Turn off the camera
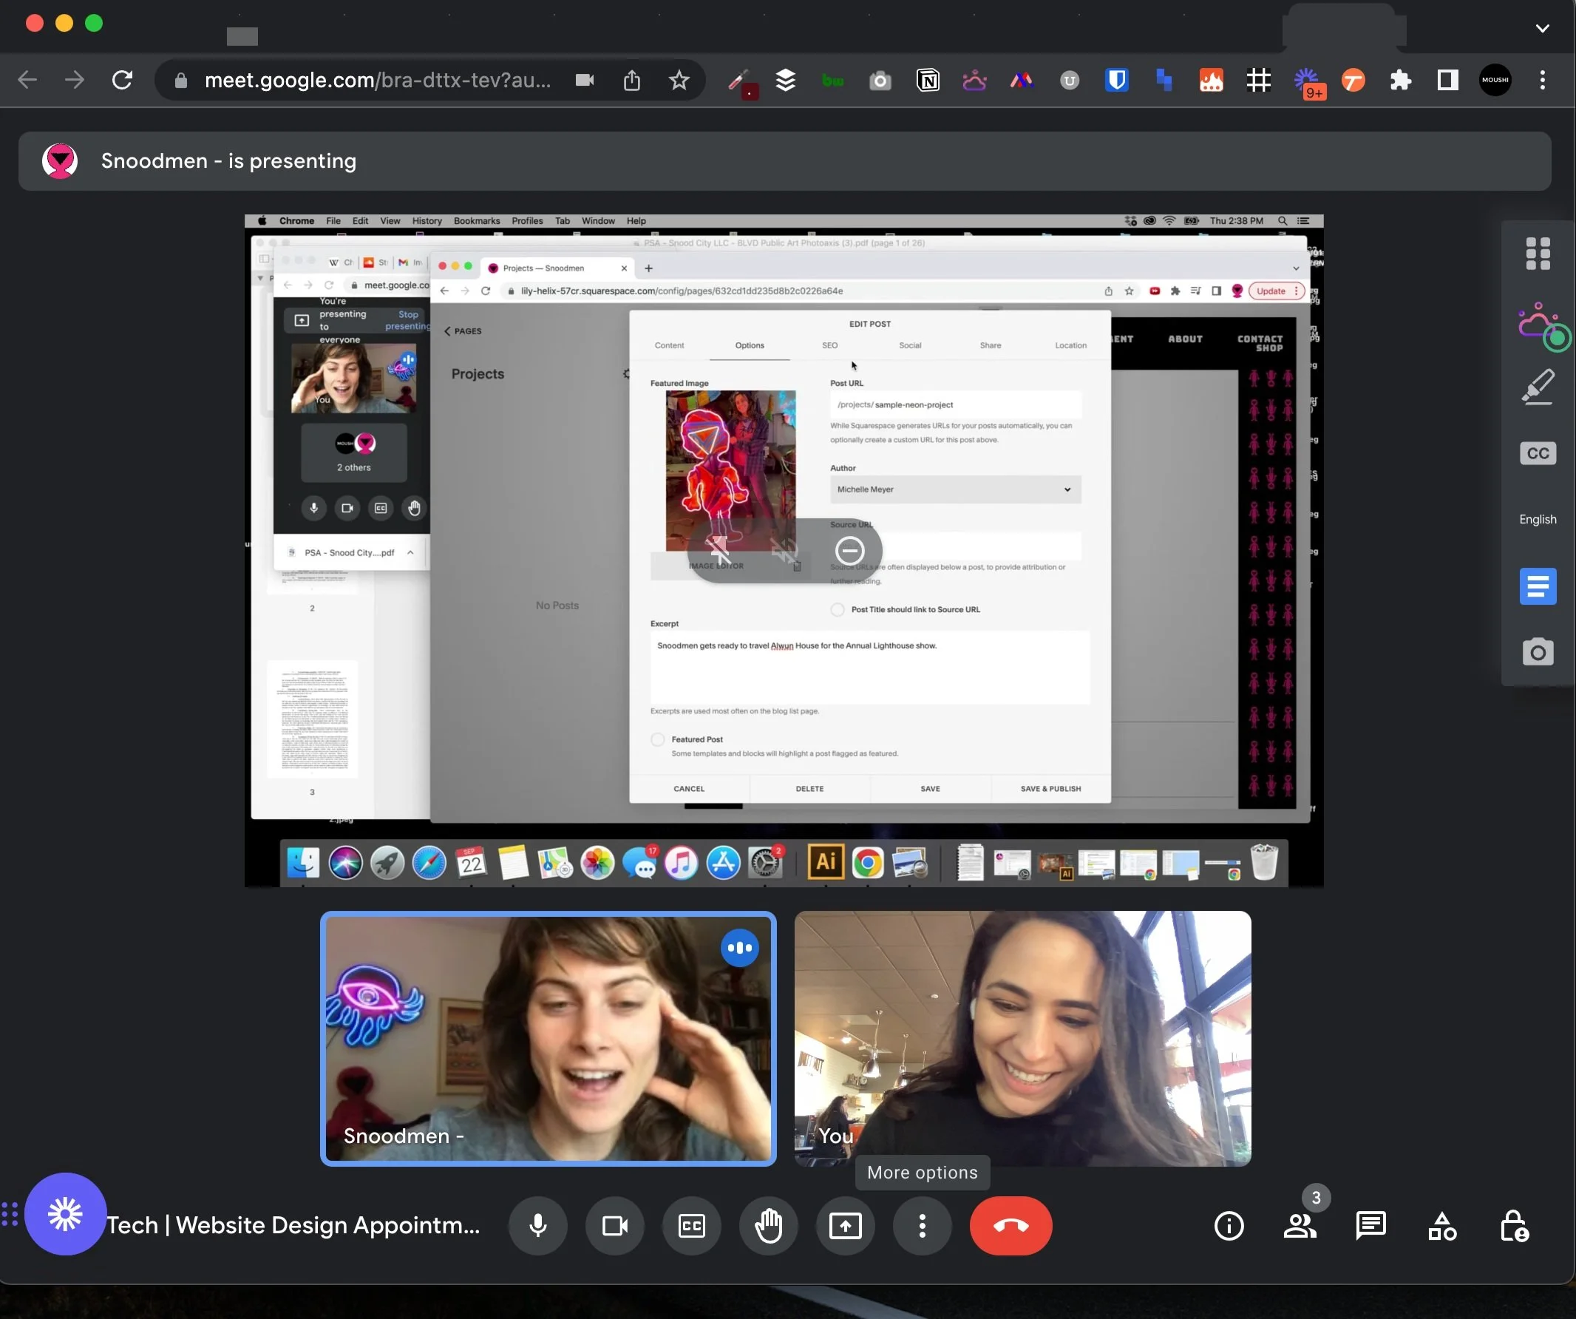This screenshot has width=1576, height=1319. pyautogui.click(x=614, y=1226)
